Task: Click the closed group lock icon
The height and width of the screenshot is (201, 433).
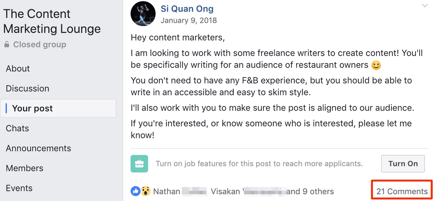Action: coord(7,45)
